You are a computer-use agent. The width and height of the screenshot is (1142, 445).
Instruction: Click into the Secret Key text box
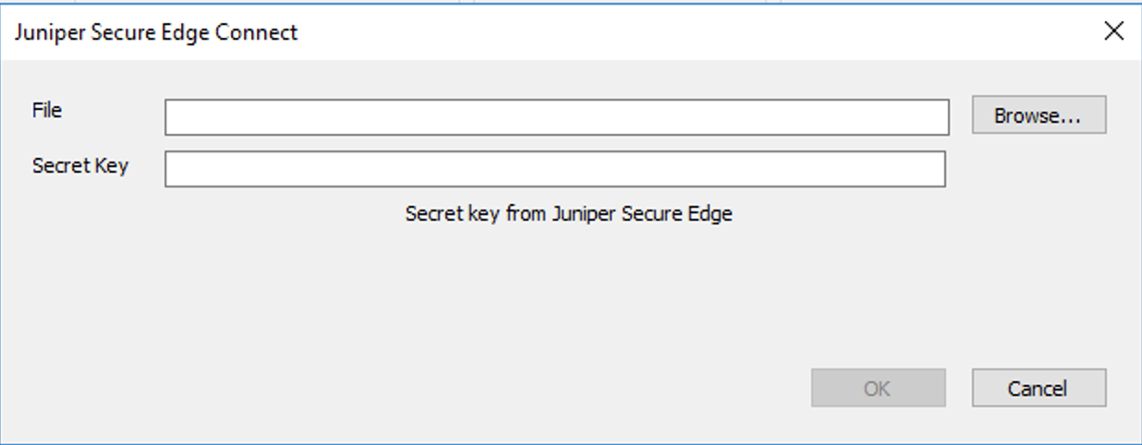pos(554,169)
